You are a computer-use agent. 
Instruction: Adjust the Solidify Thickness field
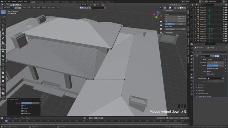pyautogui.click(x=216, y=63)
